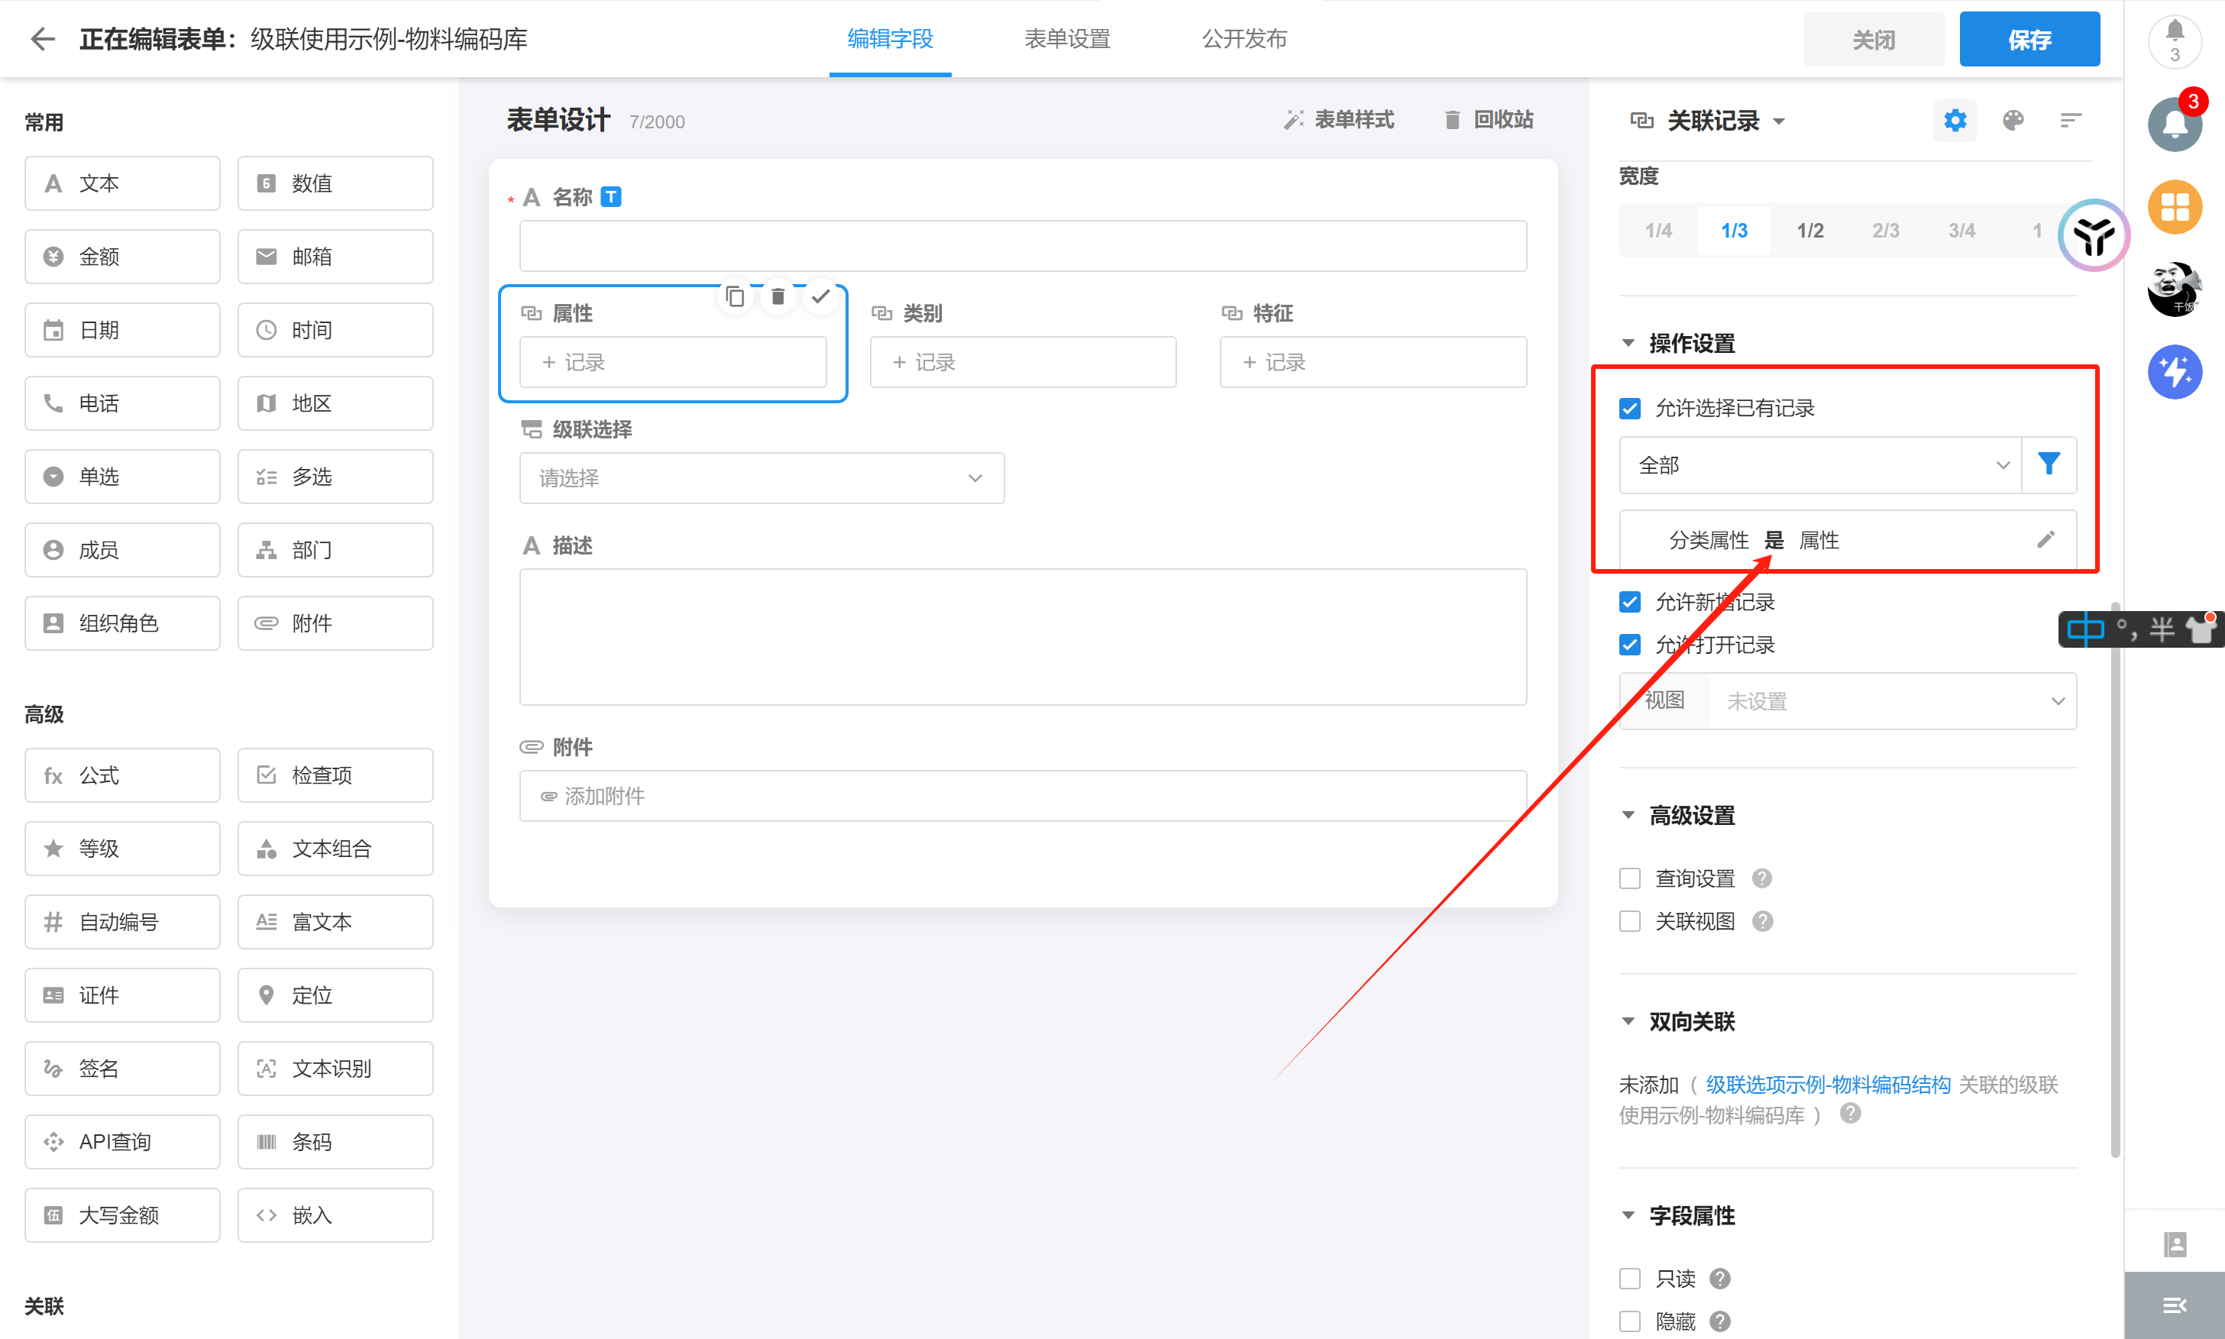Switch to 表单设置 tab
2225x1339 pixels.
pyautogui.click(x=1067, y=39)
